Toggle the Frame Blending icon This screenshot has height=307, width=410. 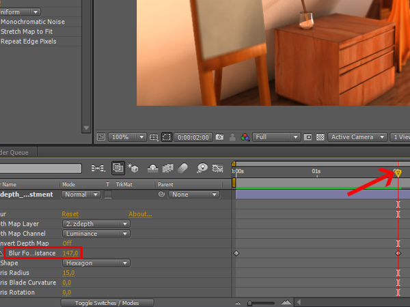coord(167,168)
